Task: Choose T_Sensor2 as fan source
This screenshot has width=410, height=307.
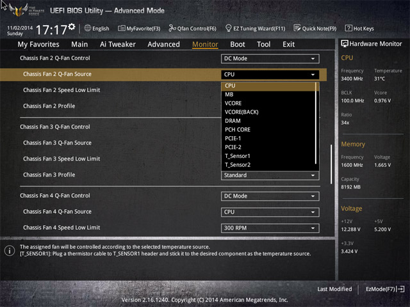Action: pos(268,165)
